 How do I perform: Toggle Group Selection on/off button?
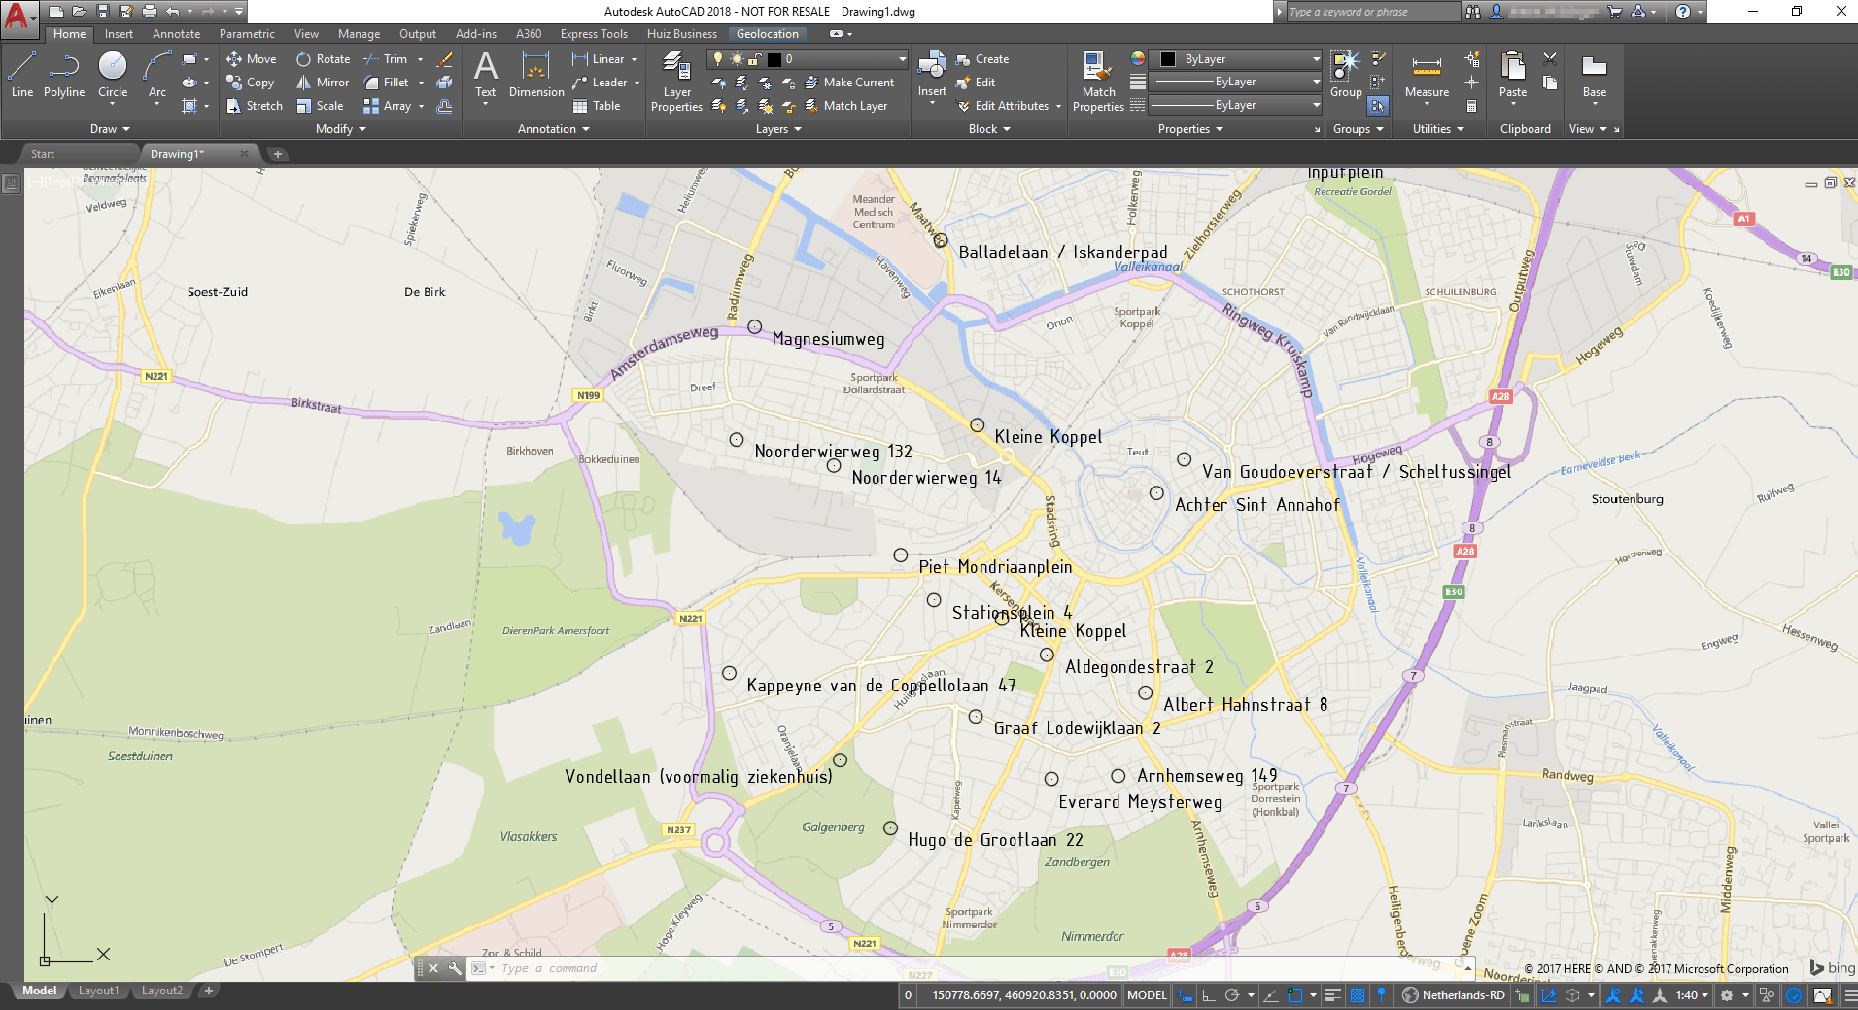click(x=1378, y=106)
